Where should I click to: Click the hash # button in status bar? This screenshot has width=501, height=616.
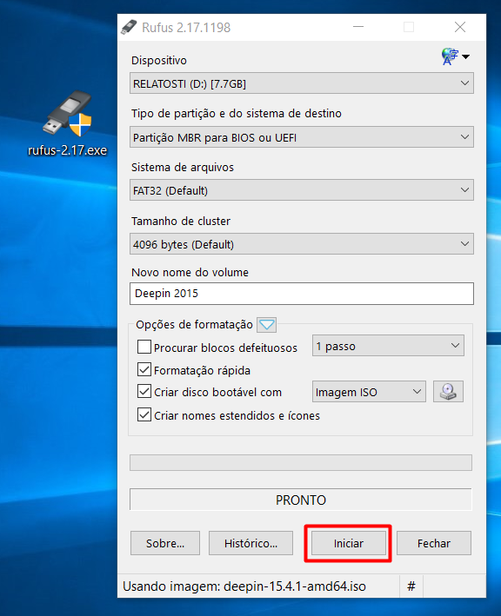pyautogui.click(x=411, y=586)
